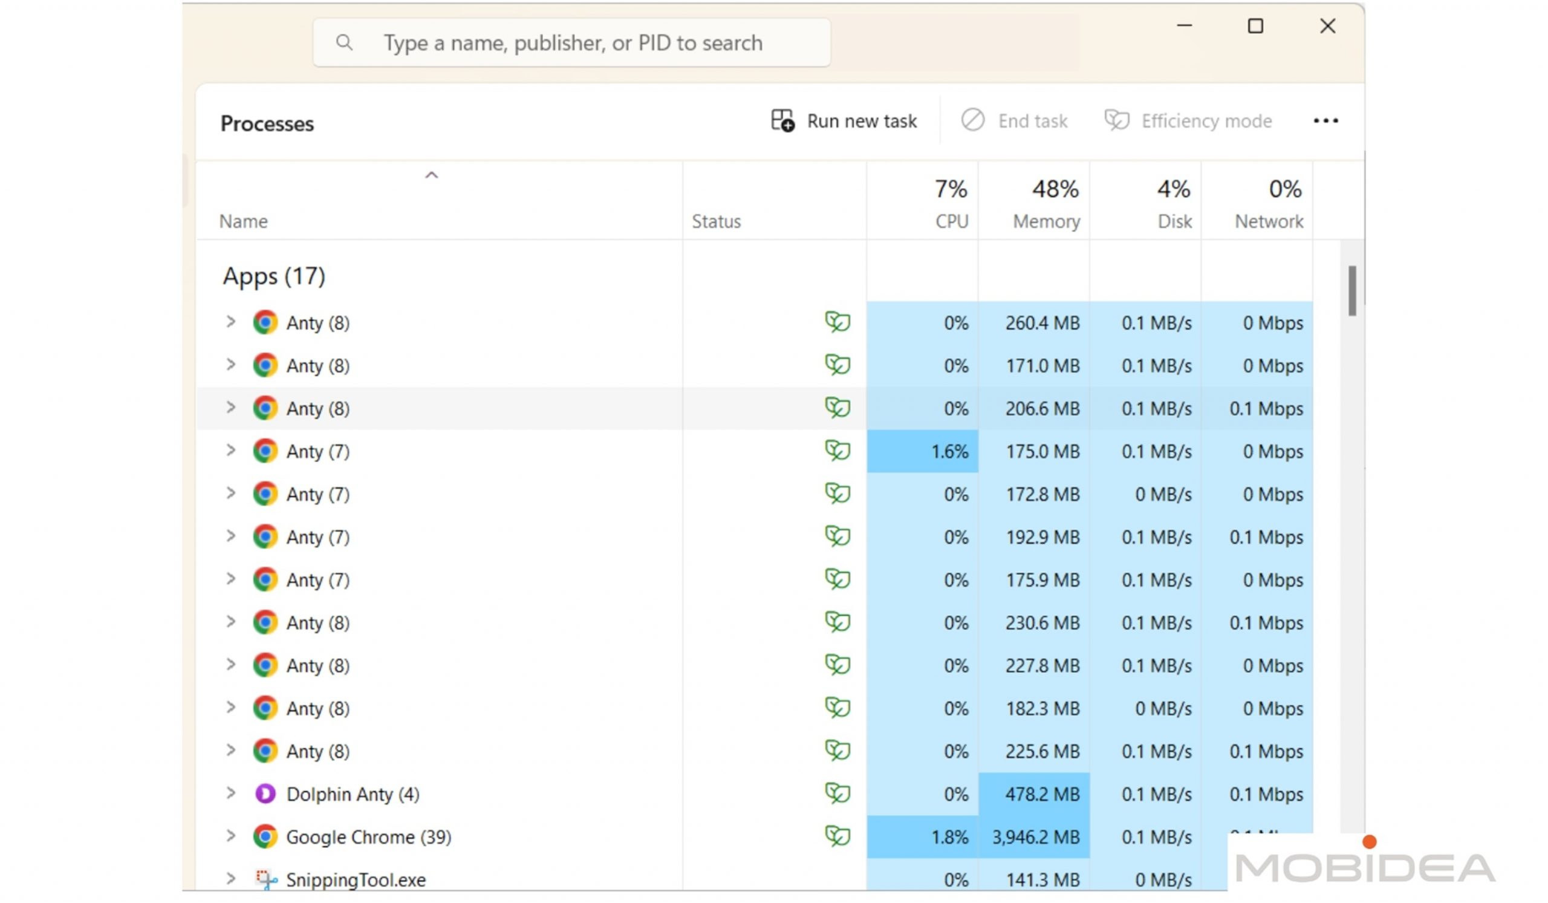The image size is (1548, 903).
Task: Click the "225.6 MB" memory cell
Action: 1035,751
